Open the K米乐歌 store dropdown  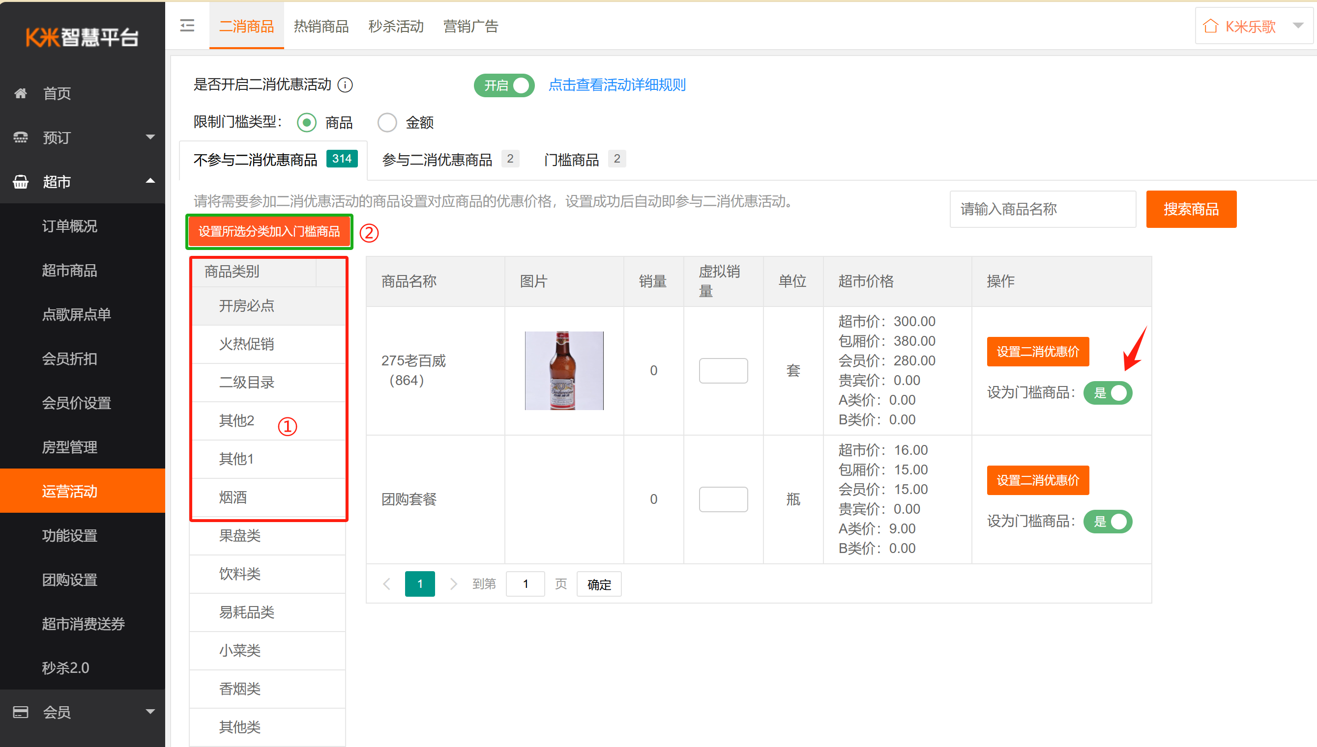point(1298,26)
